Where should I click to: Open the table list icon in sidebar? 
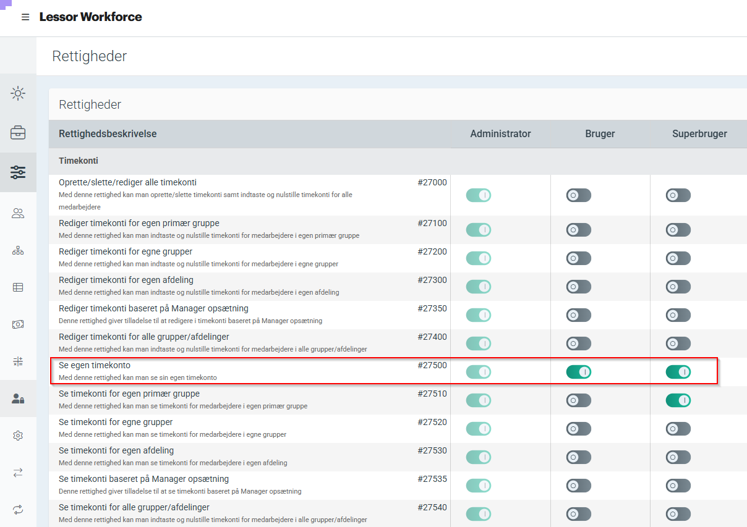[18, 287]
